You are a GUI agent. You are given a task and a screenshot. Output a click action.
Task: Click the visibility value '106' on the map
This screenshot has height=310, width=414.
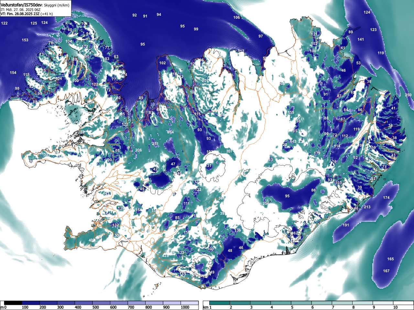point(237,17)
